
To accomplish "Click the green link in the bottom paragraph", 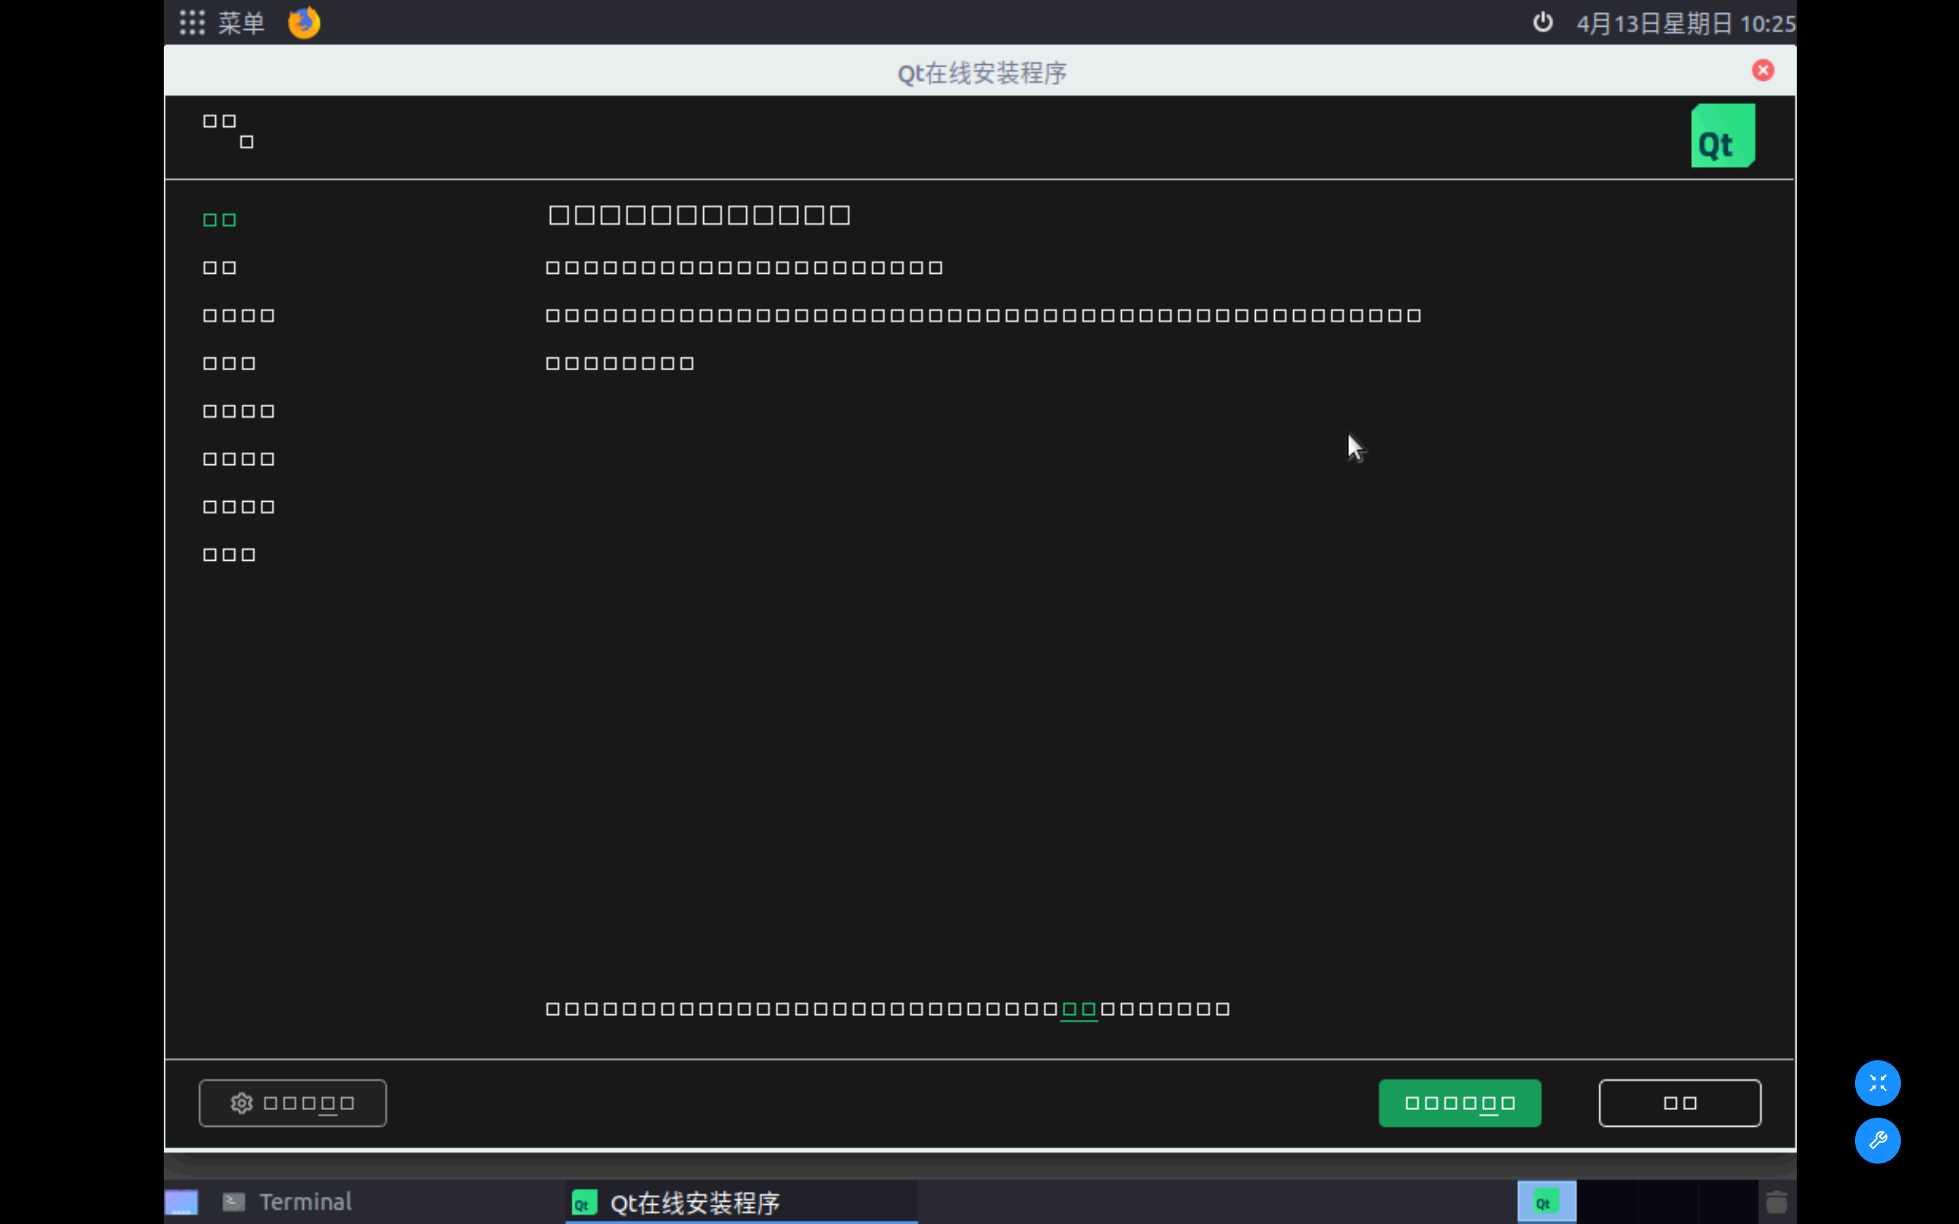I will [x=1079, y=1008].
